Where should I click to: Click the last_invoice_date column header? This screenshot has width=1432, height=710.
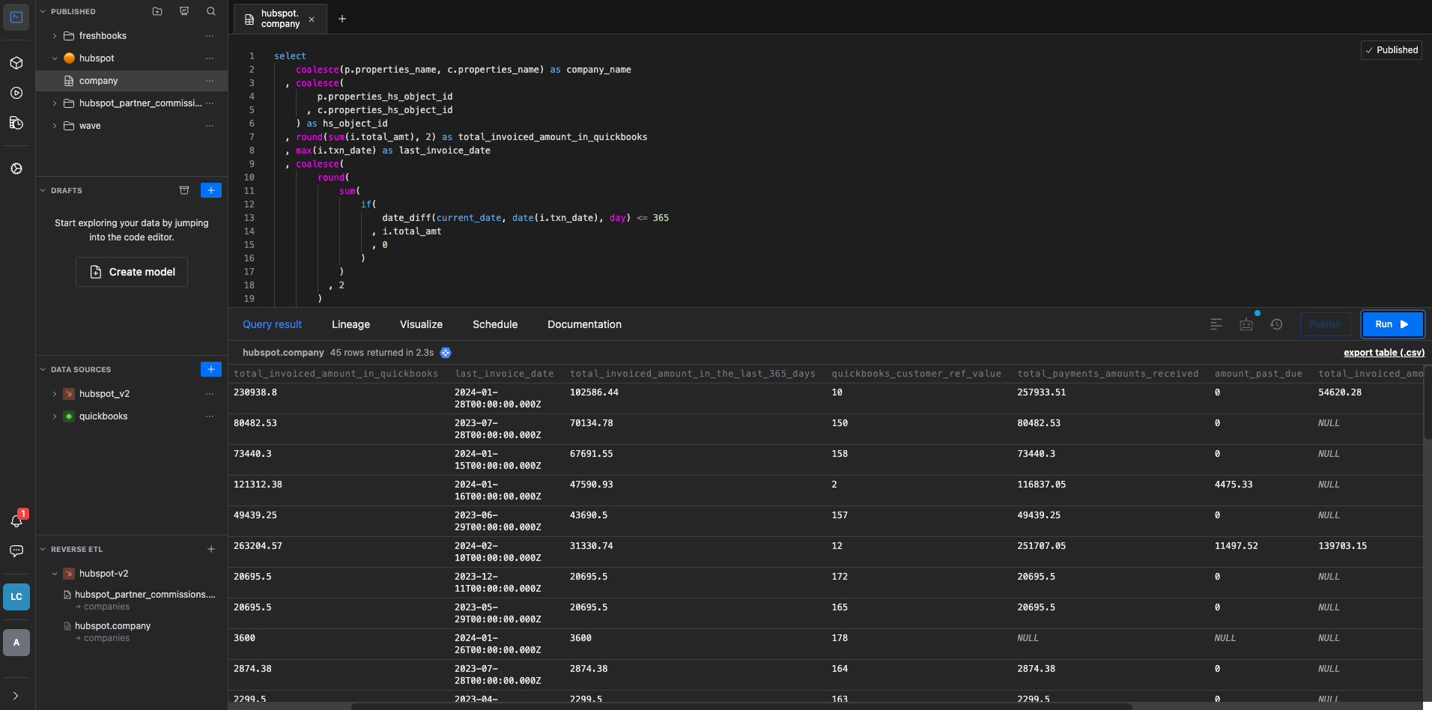(504, 374)
